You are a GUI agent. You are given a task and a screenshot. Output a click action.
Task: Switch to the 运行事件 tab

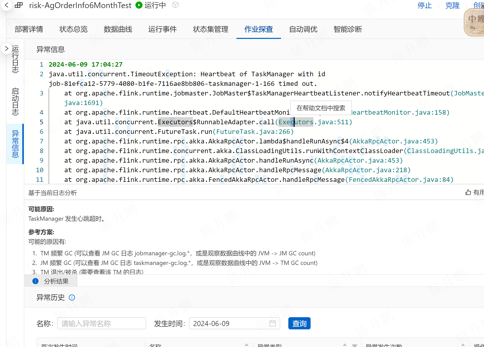(x=163, y=29)
